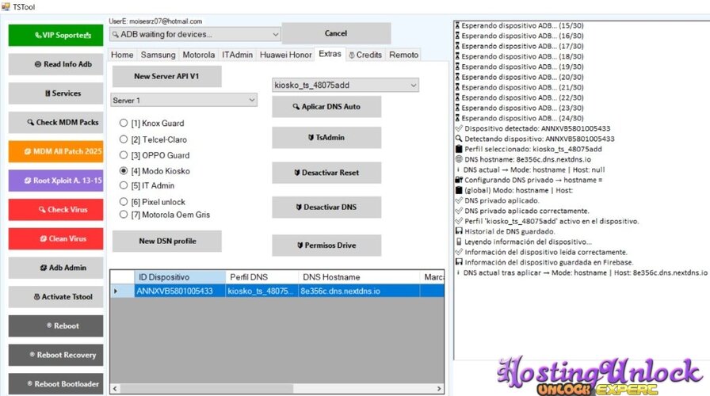Select the [2] Telcel-Claro radio option
The image size is (710, 396).
point(153,139)
